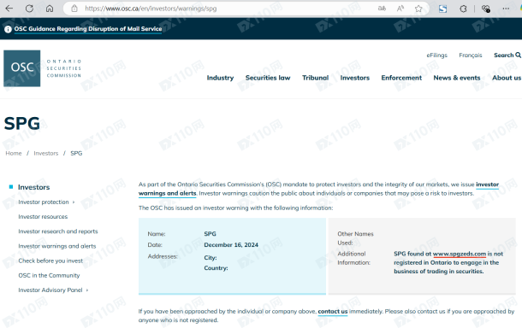The width and height of the screenshot is (522, 328).
Task: Open the Tribunal menu
Action: pos(315,78)
